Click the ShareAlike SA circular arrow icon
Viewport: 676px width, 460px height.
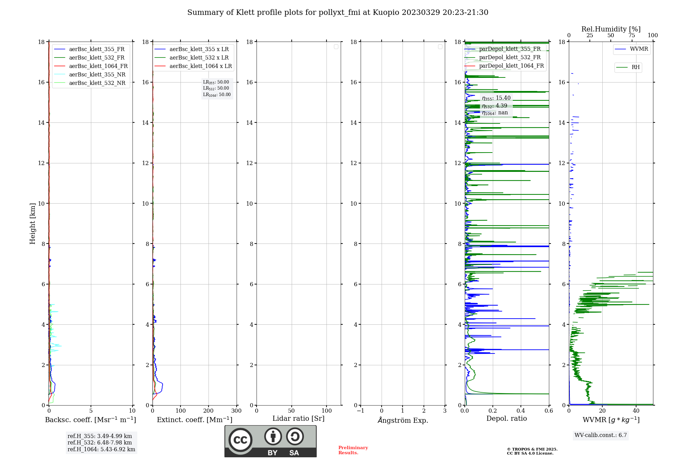(x=295, y=436)
